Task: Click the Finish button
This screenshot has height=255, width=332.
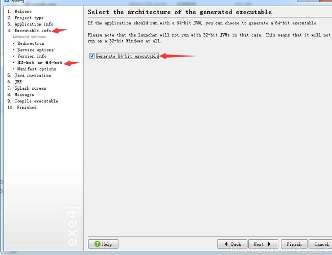Action: (294, 244)
